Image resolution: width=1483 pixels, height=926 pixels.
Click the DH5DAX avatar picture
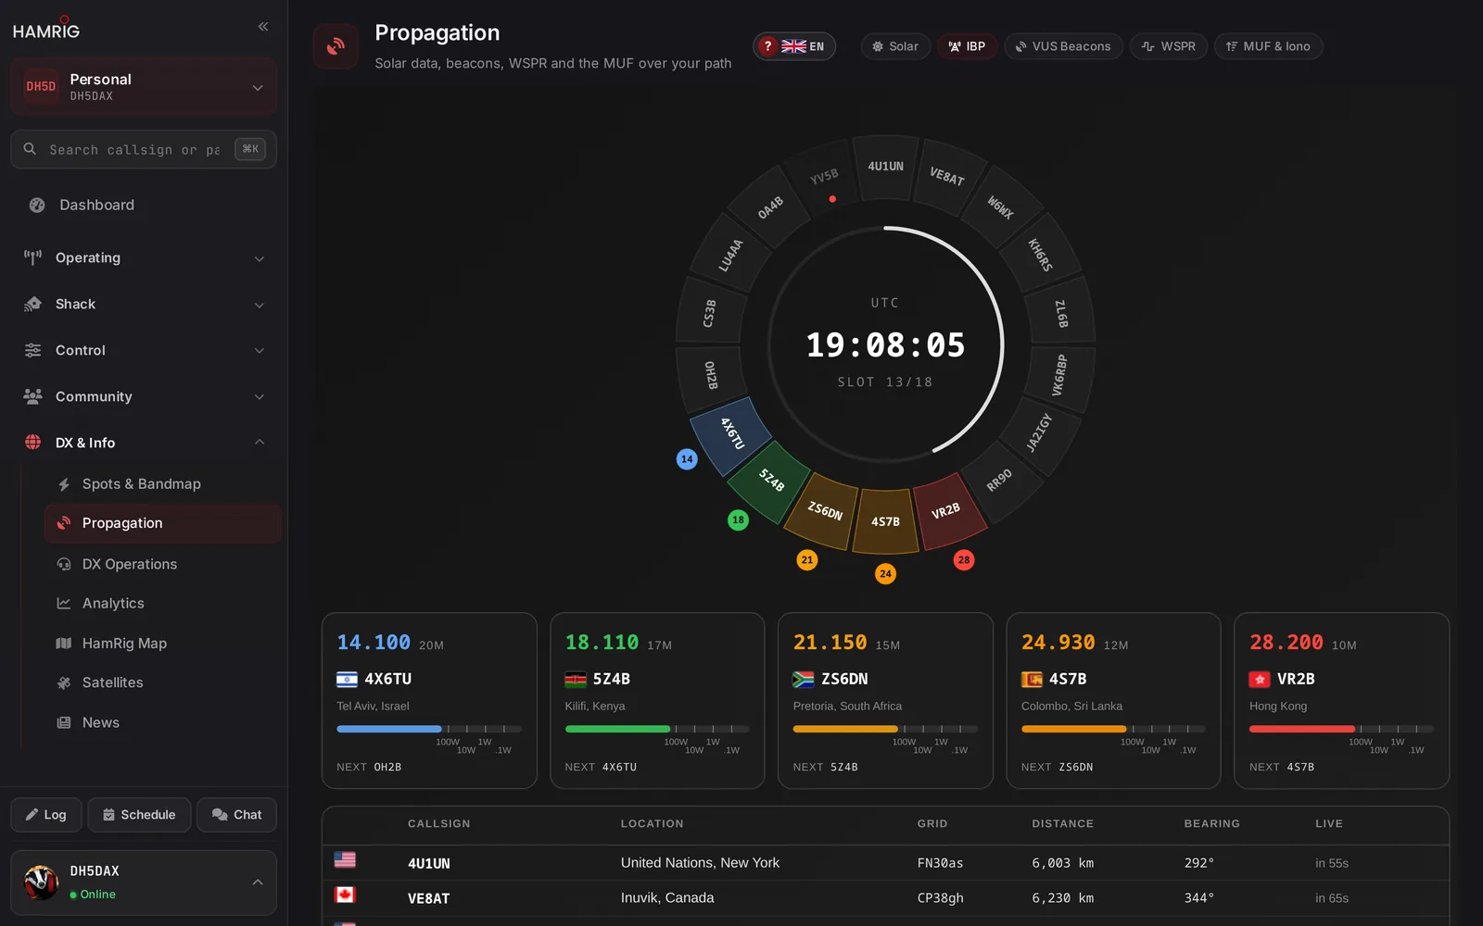42,882
